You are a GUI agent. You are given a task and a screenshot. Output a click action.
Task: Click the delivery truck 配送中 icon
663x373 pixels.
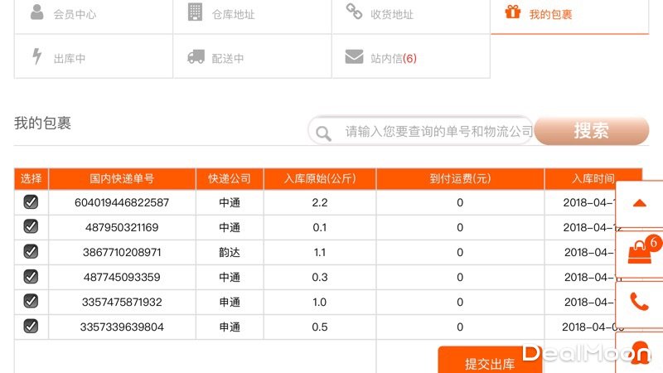pyautogui.click(x=196, y=57)
